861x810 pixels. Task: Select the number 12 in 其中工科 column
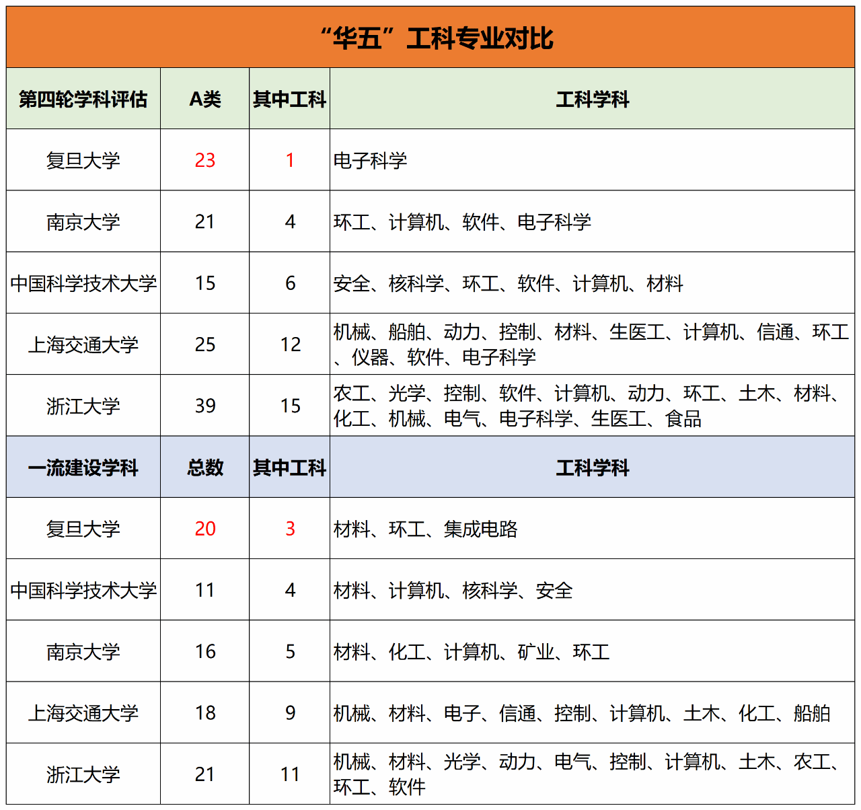click(x=290, y=344)
